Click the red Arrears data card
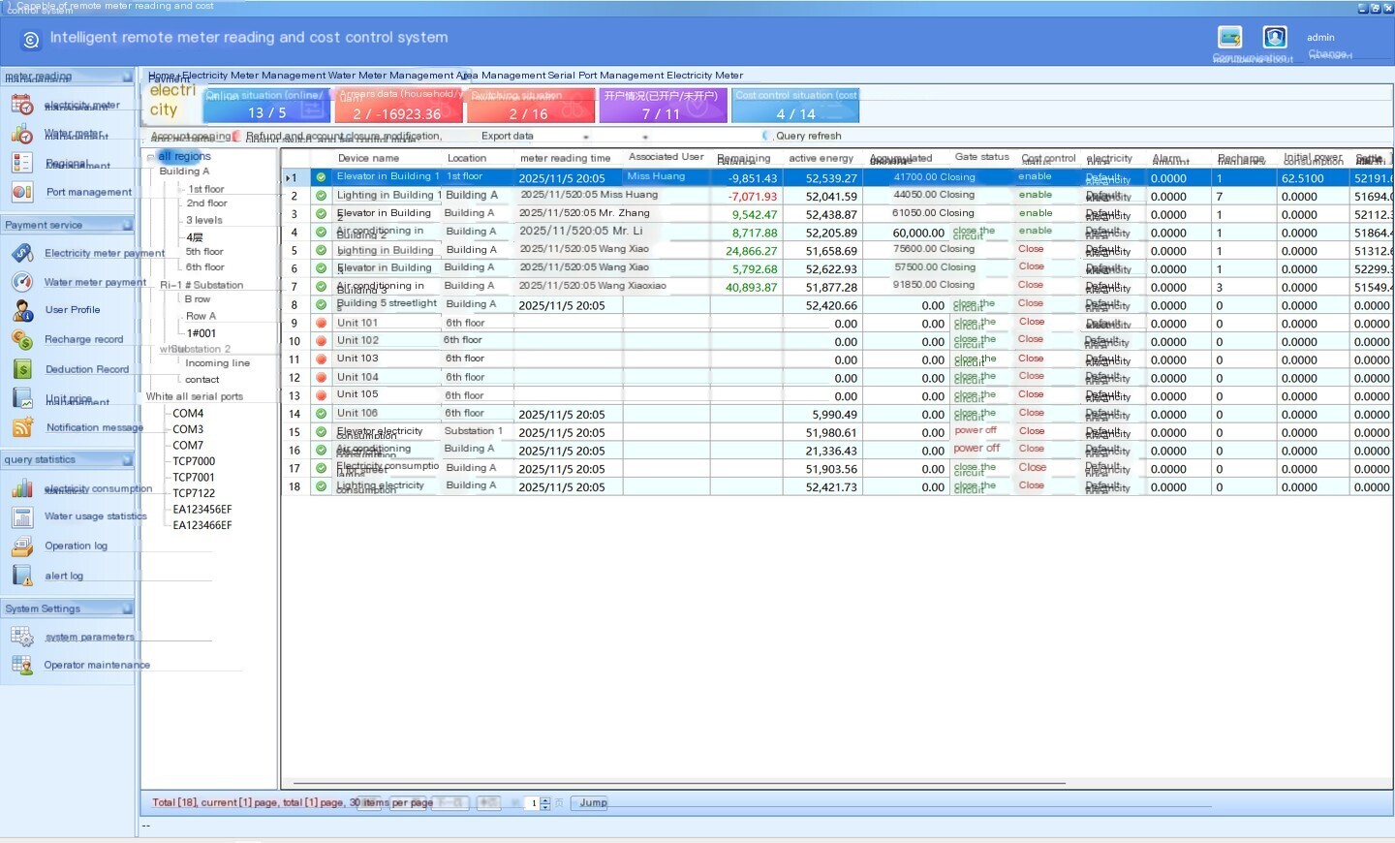This screenshot has height=843, width=1395. tap(398, 106)
